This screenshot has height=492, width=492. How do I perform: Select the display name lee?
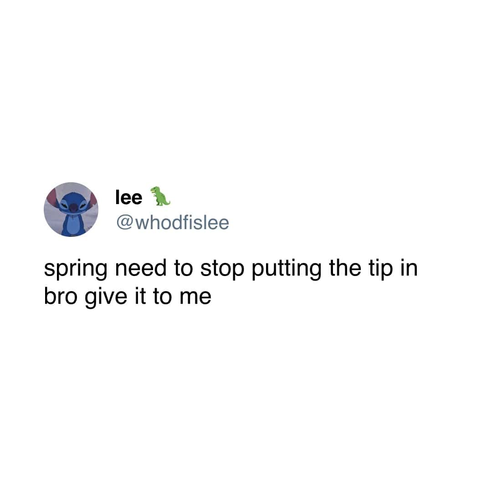click(128, 197)
